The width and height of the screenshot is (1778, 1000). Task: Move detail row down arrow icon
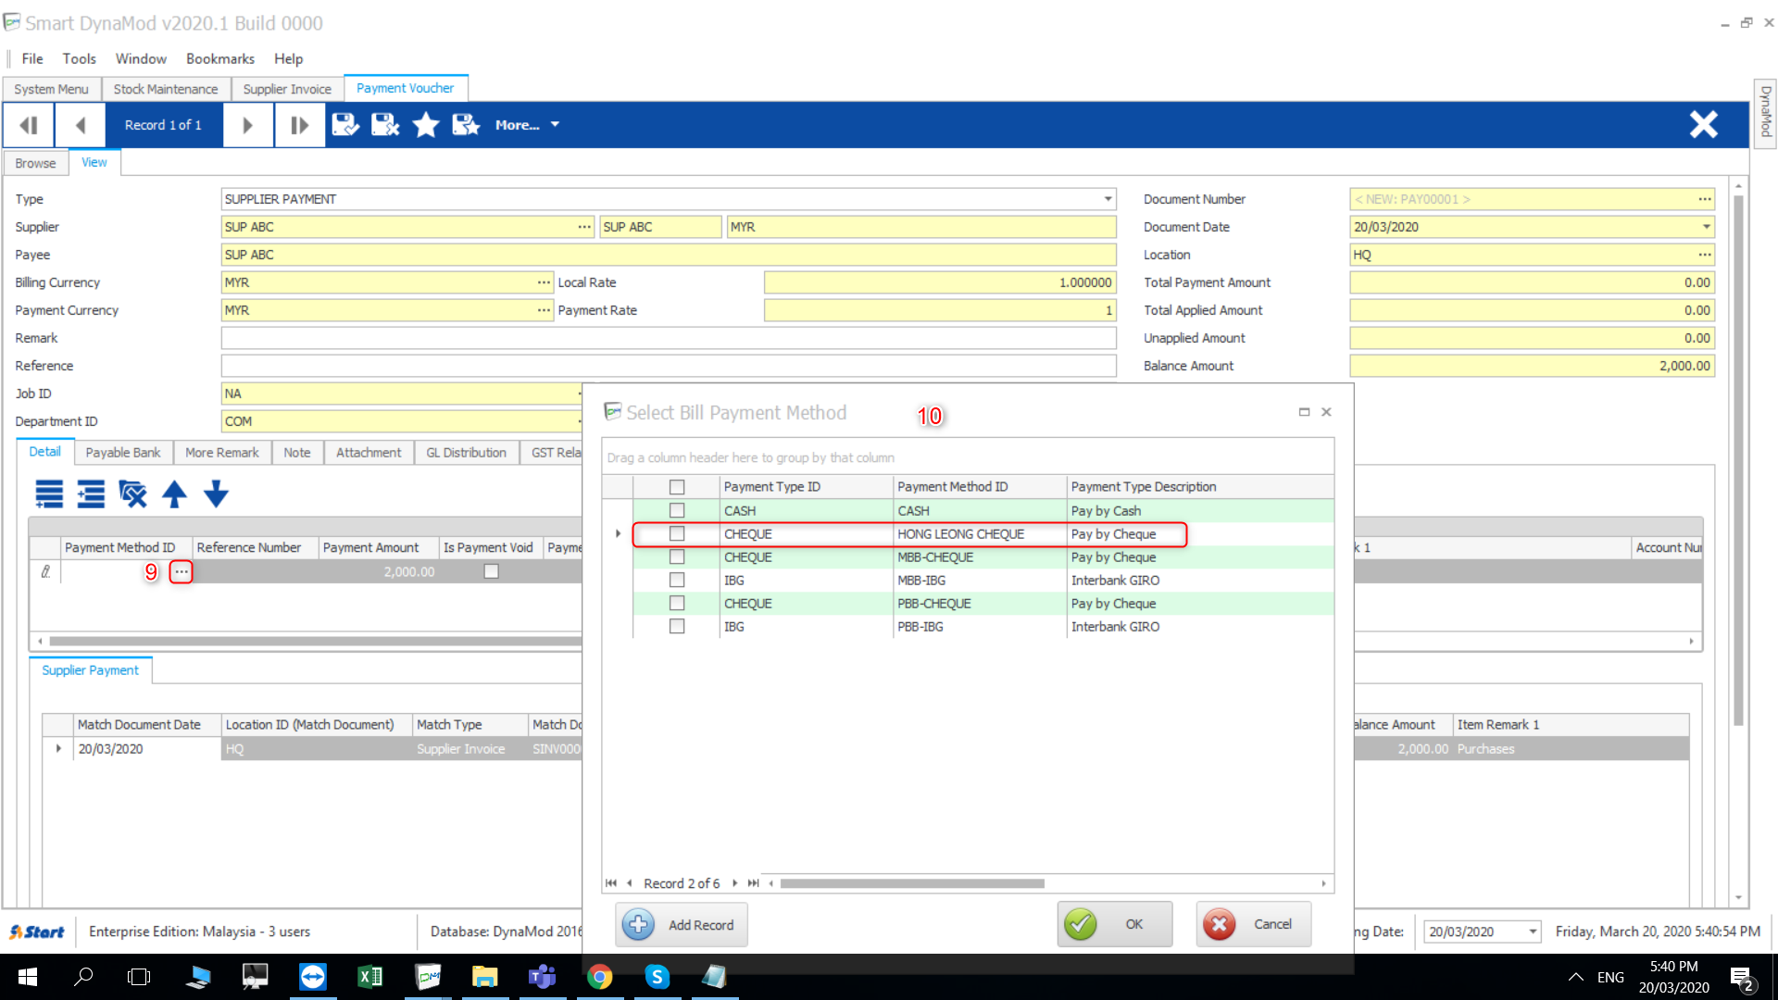tap(216, 494)
